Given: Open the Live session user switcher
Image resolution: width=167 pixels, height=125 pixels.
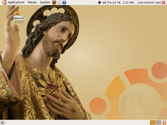Looking at the screenshot, I should [x=150, y=3].
